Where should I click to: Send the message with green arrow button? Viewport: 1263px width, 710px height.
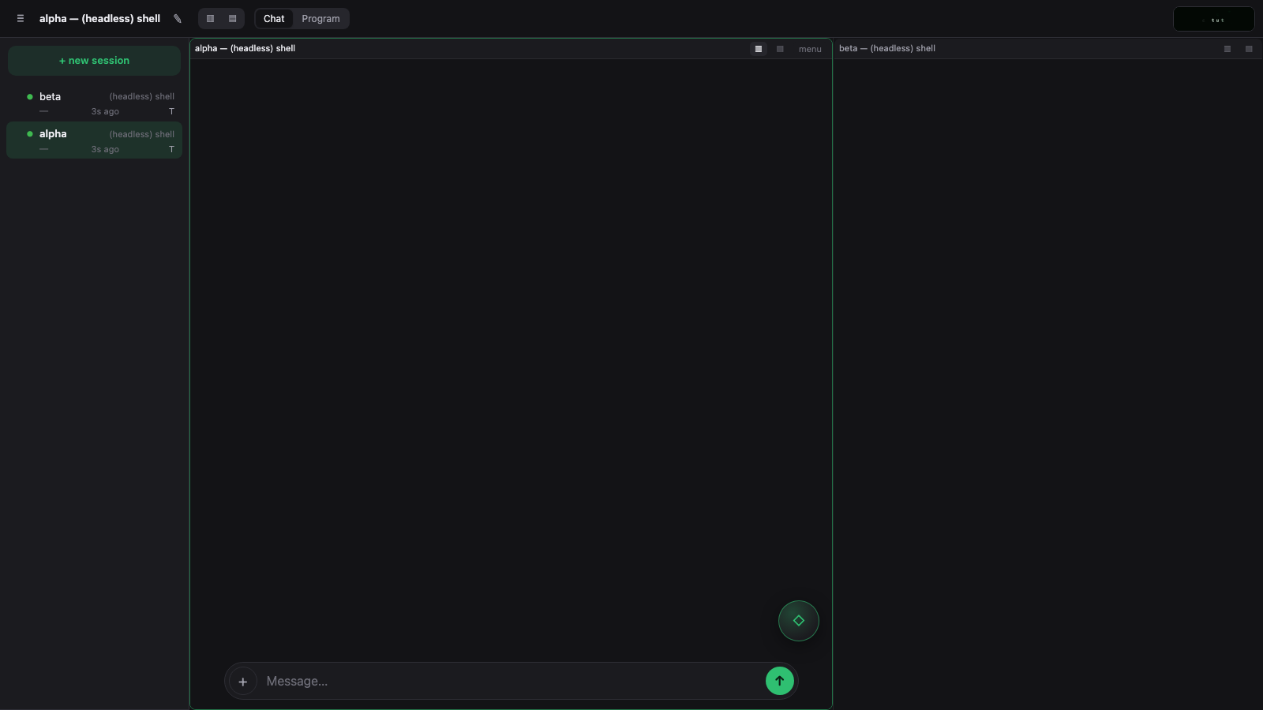pyautogui.click(x=780, y=681)
